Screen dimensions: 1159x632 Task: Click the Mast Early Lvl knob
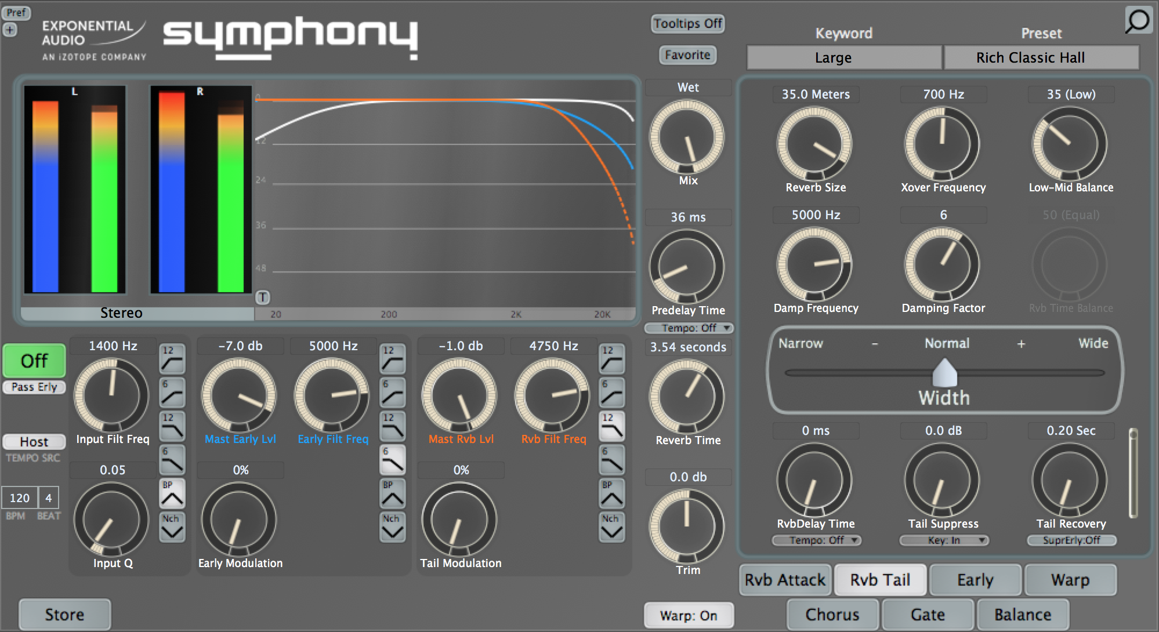coord(239,396)
